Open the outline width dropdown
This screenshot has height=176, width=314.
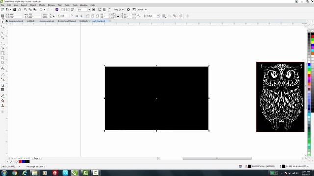158,16
